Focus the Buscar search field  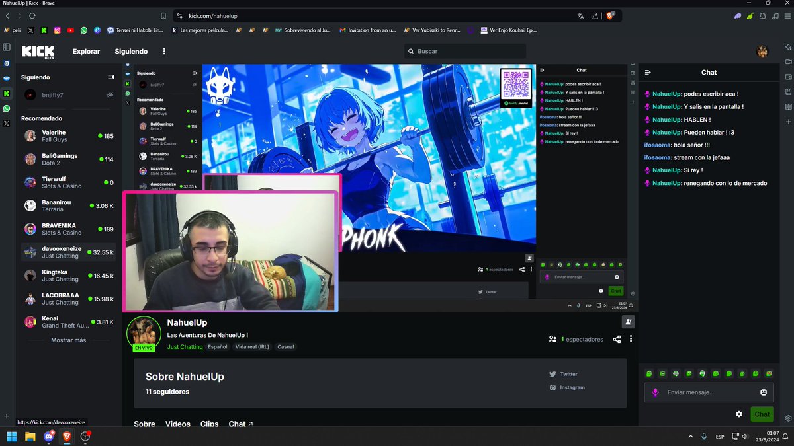point(465,51)
